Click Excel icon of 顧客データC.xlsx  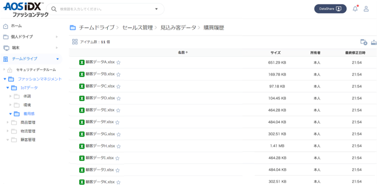click(x=82, y=86)
